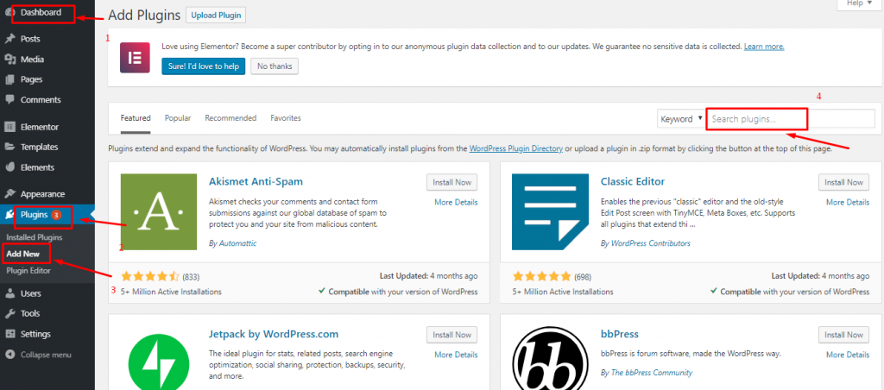This screenshot has height=390, width=884.
Task: Click the Learn more link in notice
Action: [764, 47]
